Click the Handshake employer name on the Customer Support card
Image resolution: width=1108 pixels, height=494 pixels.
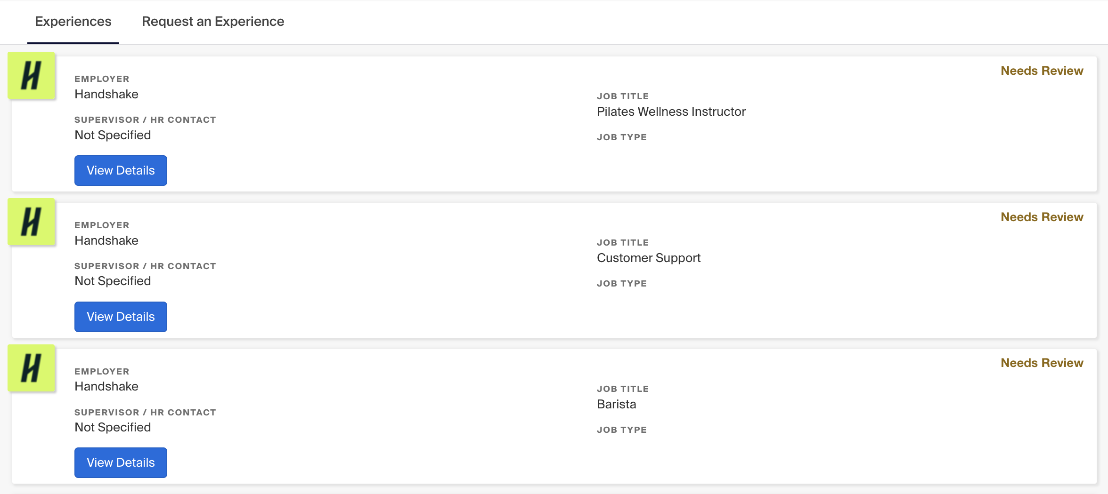coord(106,240)
